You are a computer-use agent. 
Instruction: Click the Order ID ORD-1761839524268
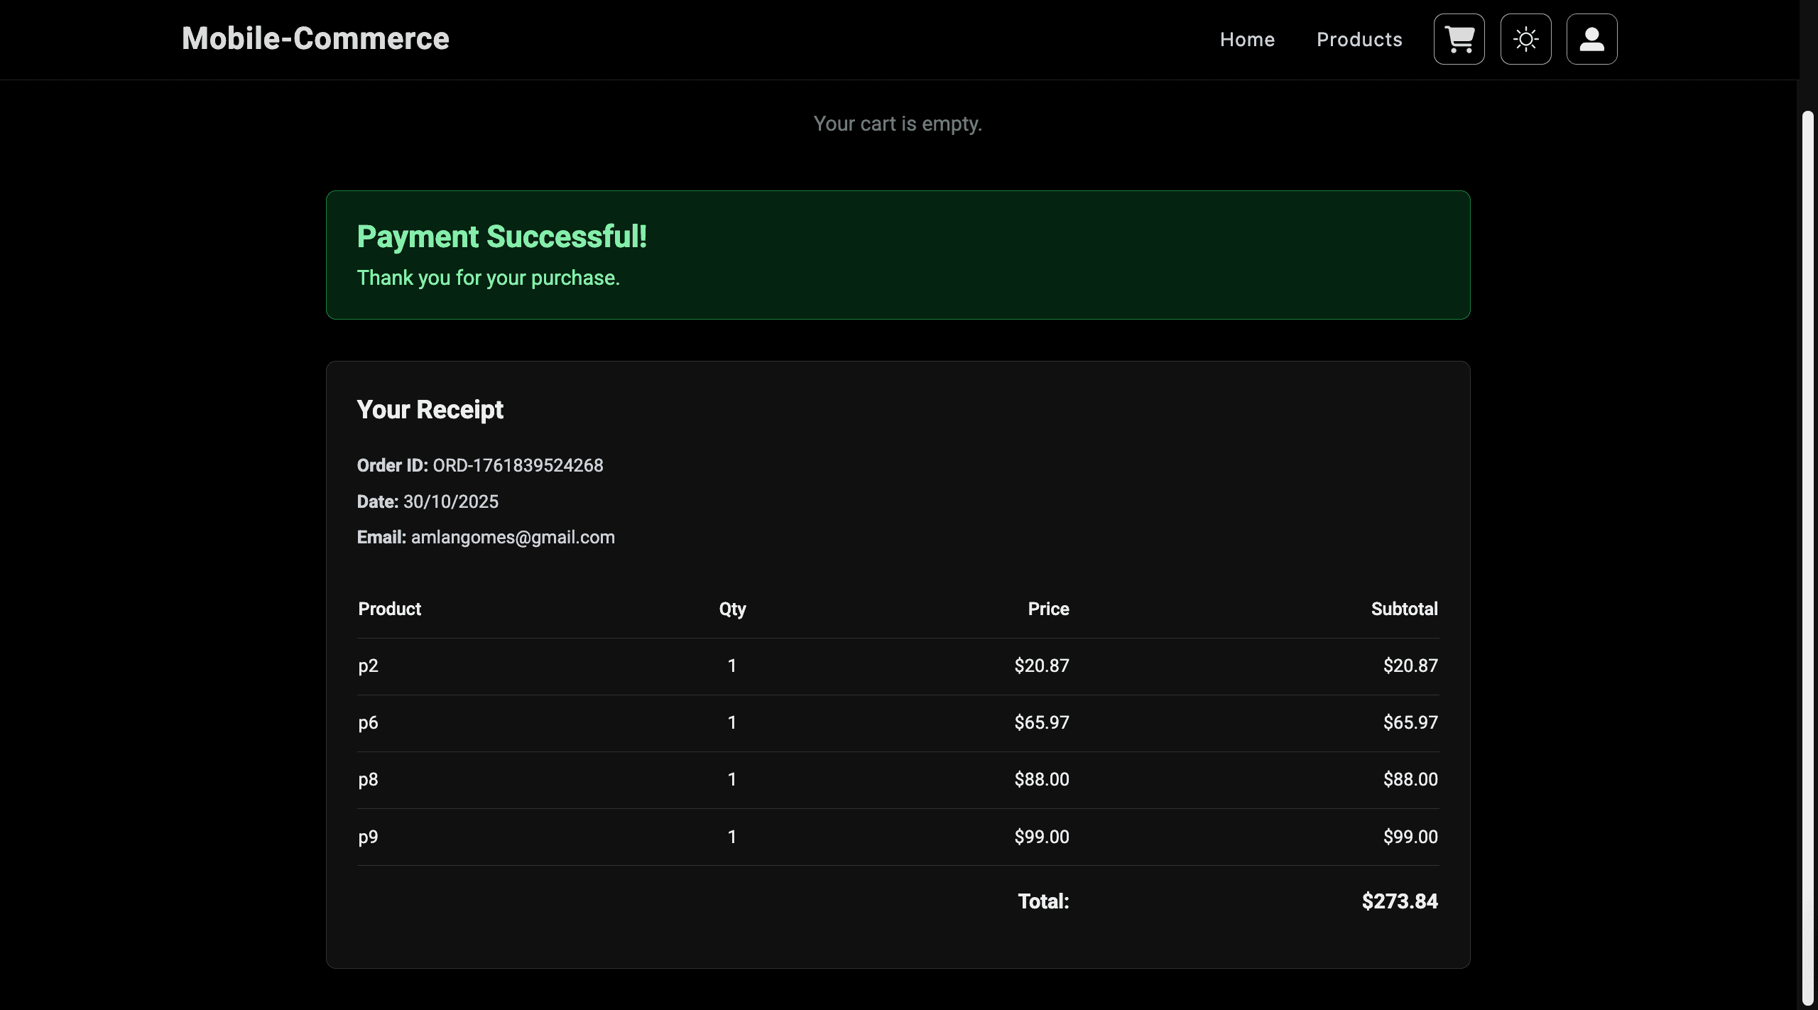(517, 465)
